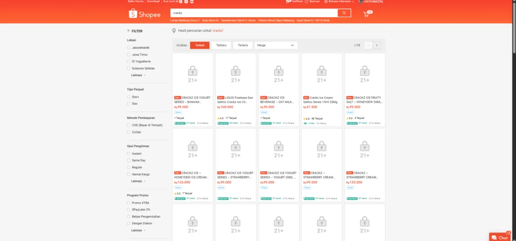Search suggestion Speedometer Satria Fu Variasi
Screen dimensions: 516x241
click(x=238, y=20)
